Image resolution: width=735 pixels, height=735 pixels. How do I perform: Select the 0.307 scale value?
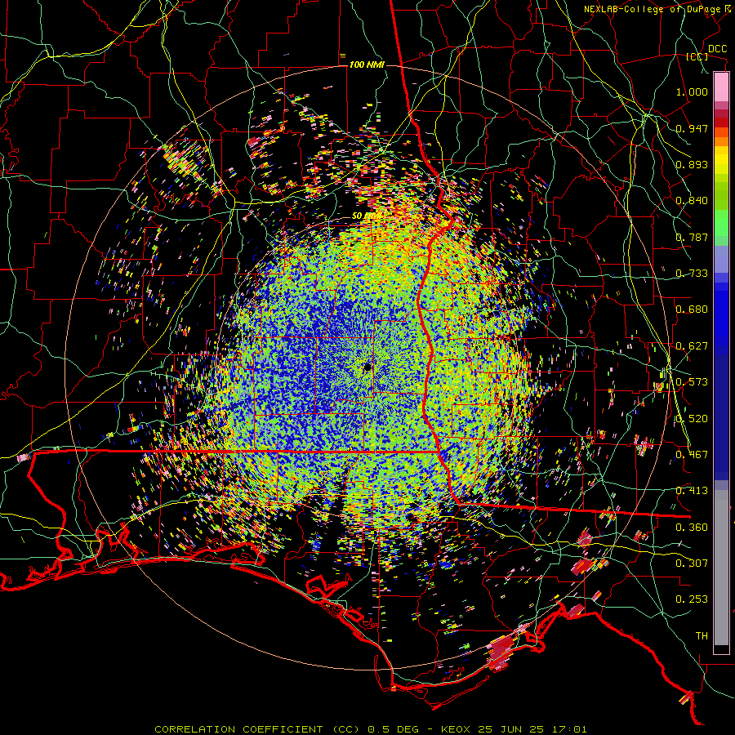point(692,563)
